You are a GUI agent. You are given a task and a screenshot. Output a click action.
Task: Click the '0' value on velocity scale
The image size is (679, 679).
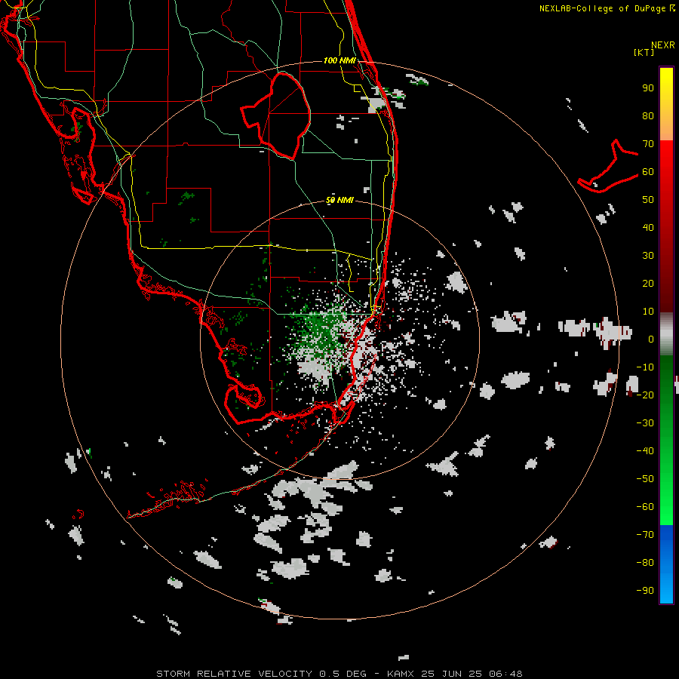click(x=651, y=339)
